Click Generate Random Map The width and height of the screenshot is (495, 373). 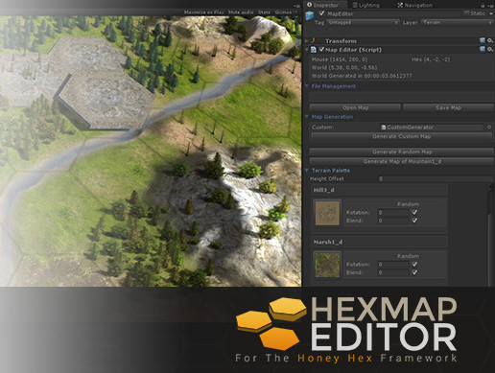point(402,152)
